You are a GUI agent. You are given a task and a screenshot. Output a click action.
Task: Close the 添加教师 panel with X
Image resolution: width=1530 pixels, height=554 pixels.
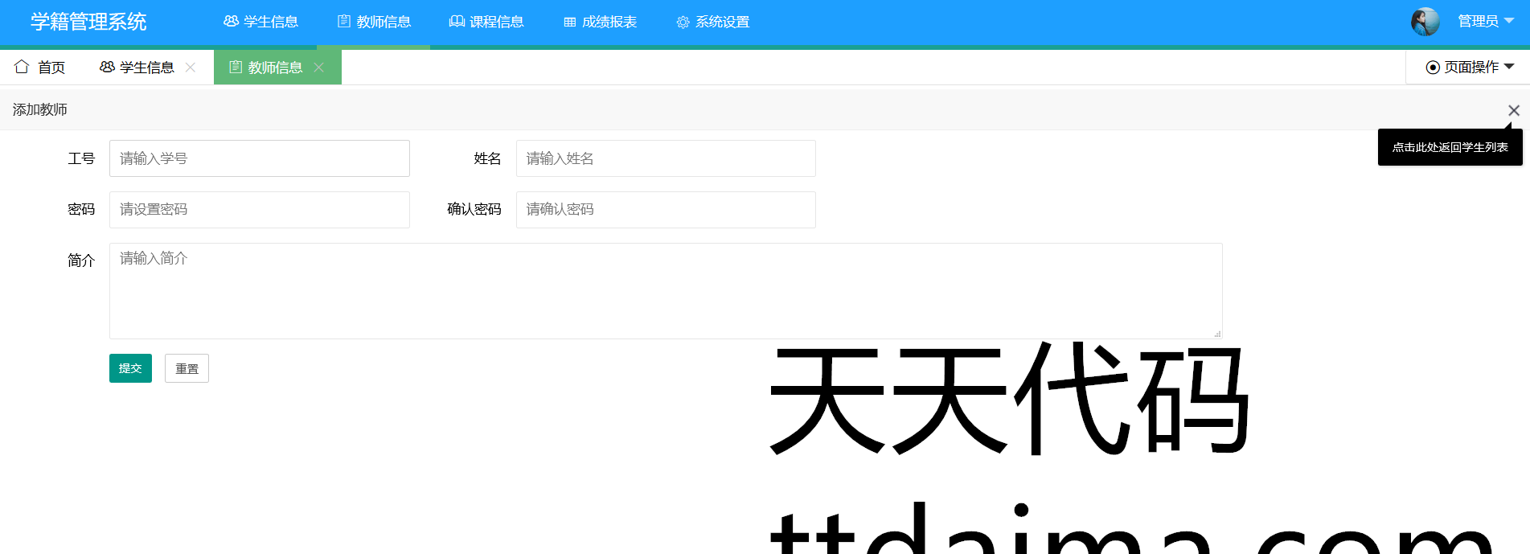(1513, 110)
